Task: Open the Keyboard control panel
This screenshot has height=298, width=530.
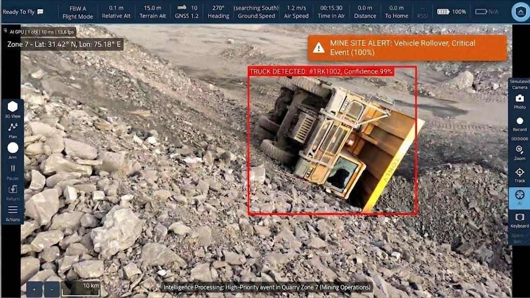Action: click(x=520, y=221)
